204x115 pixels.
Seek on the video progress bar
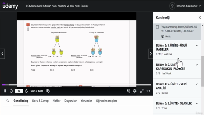tap(76, 85)
